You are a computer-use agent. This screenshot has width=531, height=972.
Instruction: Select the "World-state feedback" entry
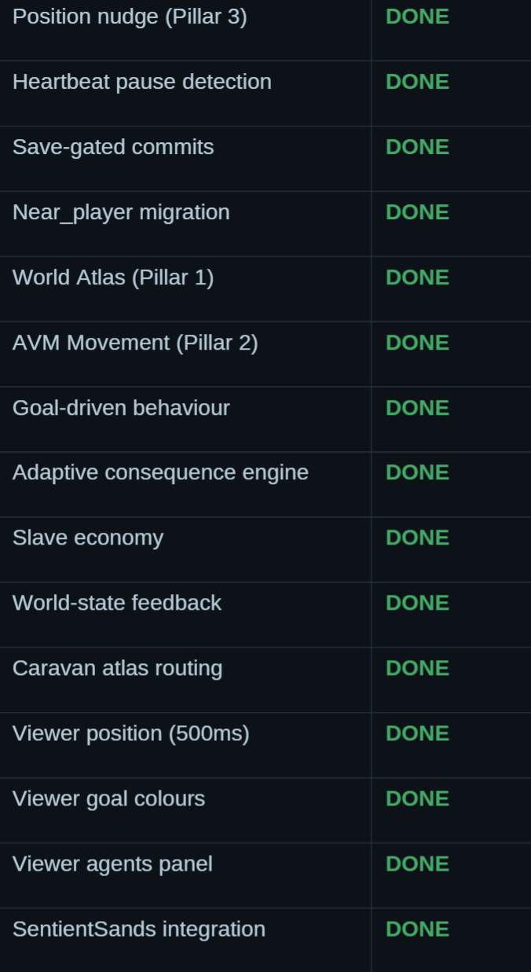click(117, 603)
